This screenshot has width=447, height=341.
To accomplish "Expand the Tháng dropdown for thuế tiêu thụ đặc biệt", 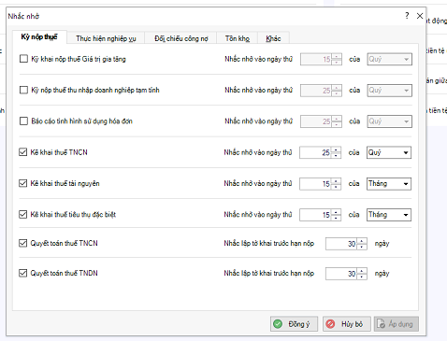I will pyautogui.click(x=389, y=215).
